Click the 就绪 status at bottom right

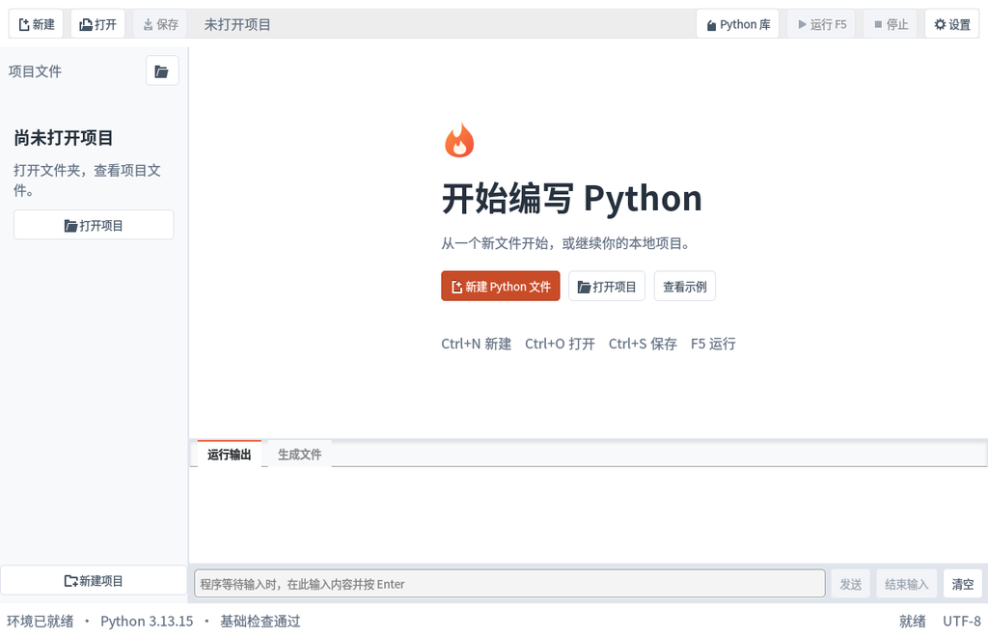913,622
